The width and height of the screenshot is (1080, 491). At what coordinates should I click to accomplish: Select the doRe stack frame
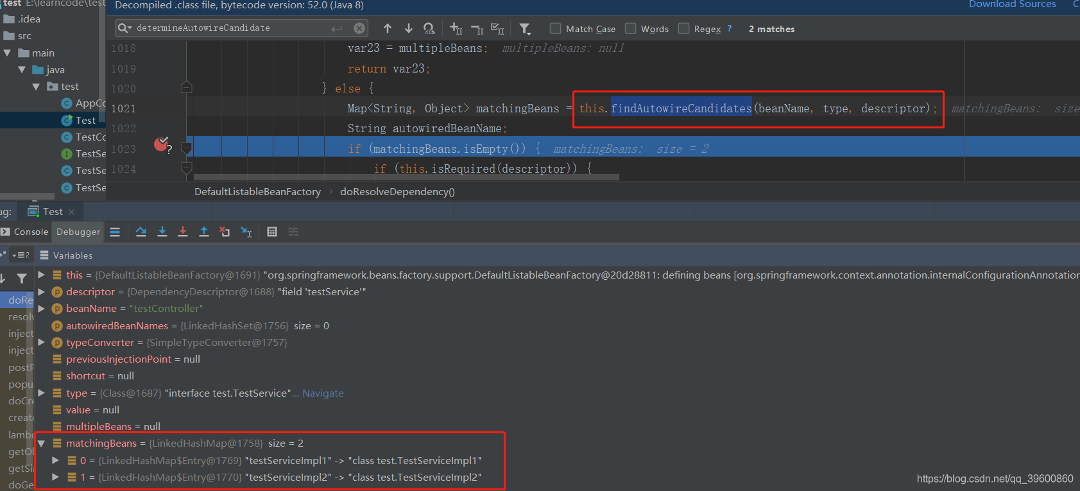pos(21,300)
